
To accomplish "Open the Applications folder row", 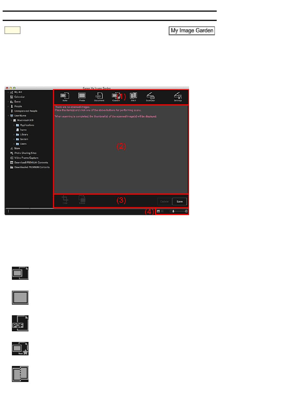I will tap(25, 125).
